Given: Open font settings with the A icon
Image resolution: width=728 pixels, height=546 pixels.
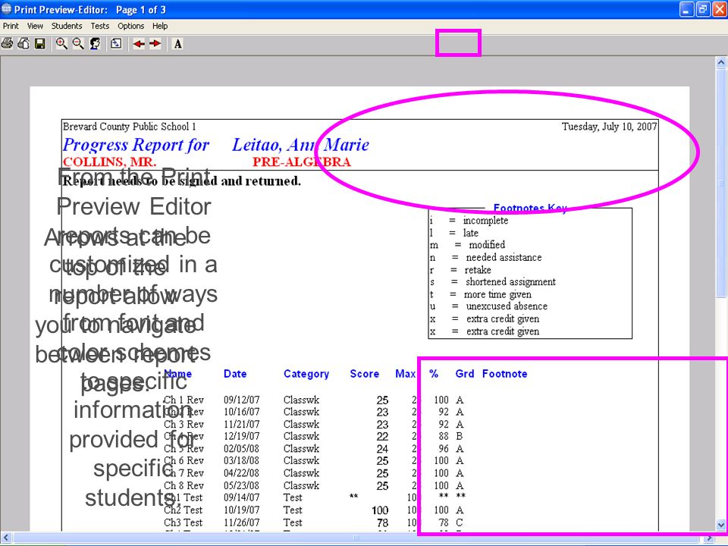Looking at the screenshot, I should tap(177, 44).
